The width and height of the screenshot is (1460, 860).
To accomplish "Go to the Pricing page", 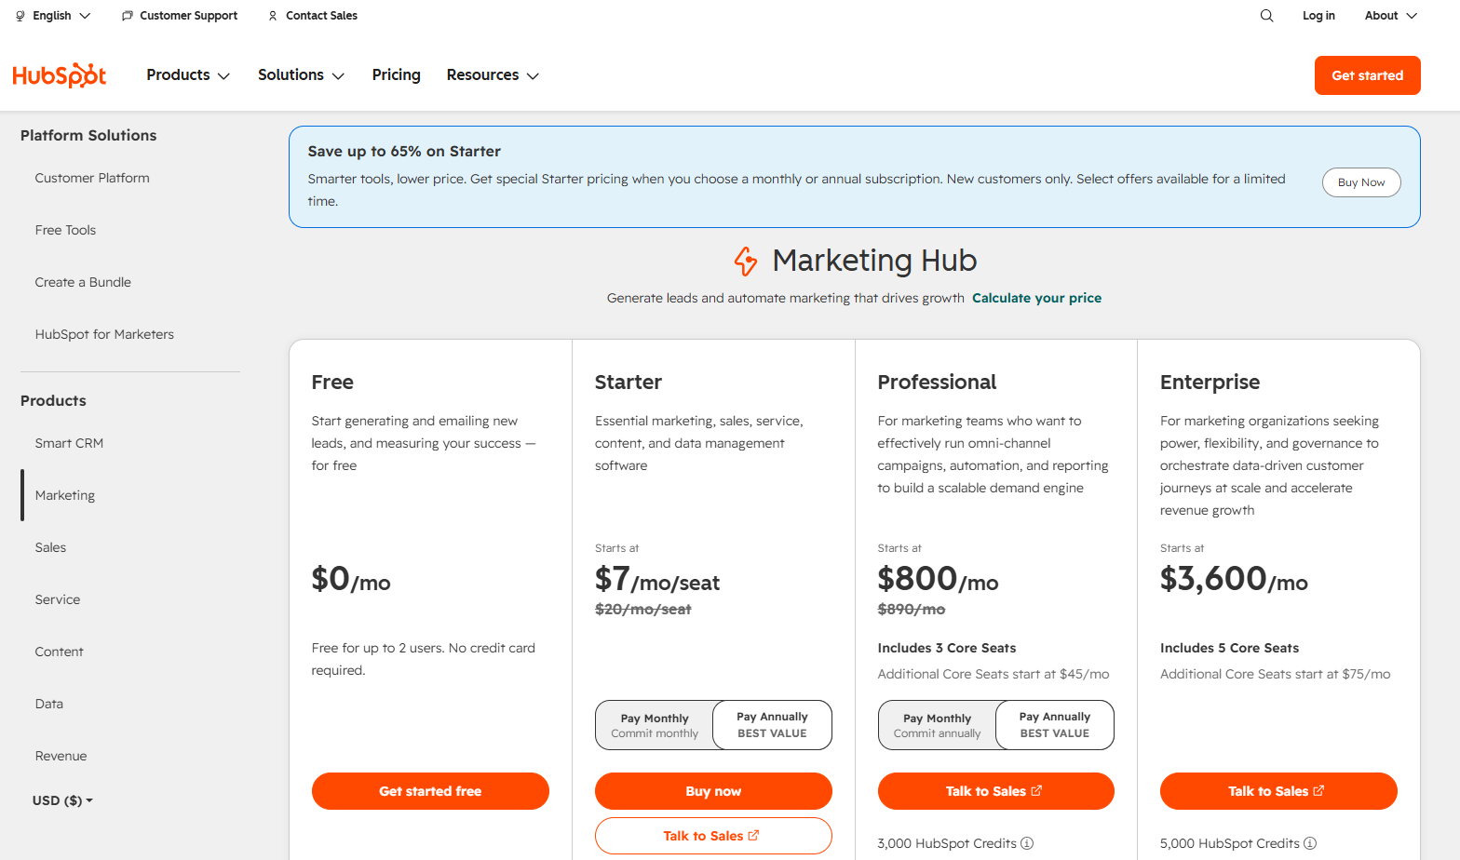I will tap(397, 75).
